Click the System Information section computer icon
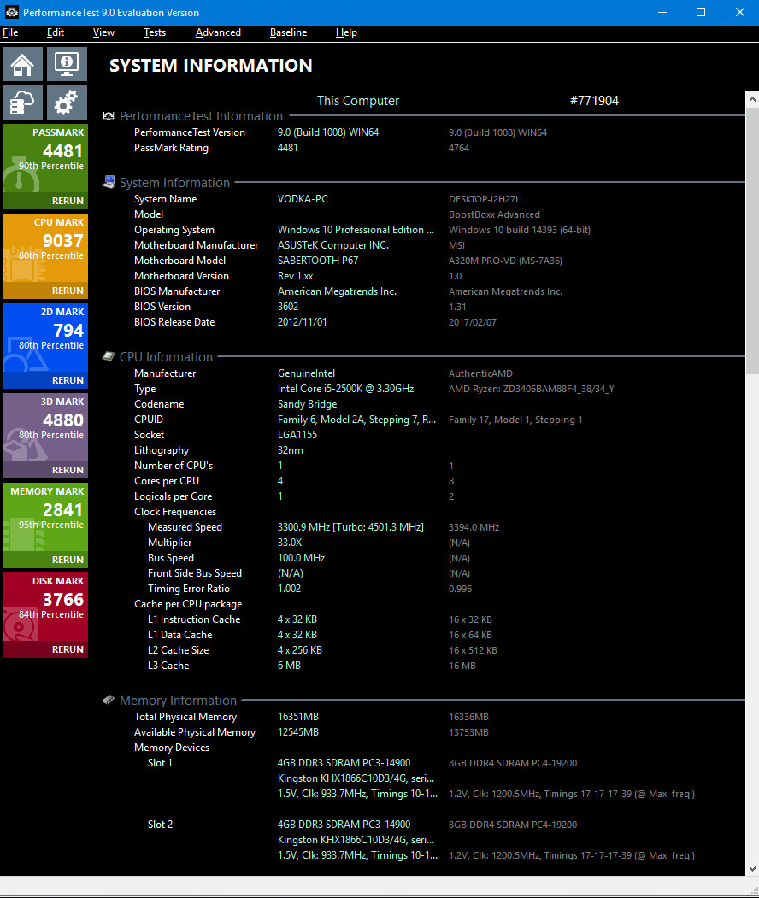Screen dimensions: 759x898 tap(109, 182)
